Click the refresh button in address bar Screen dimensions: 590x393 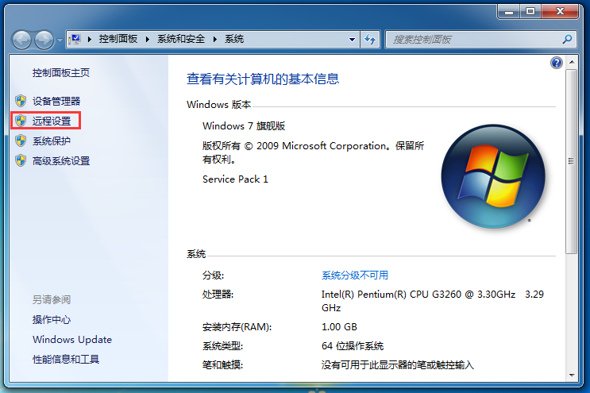[x=370, y=39]
